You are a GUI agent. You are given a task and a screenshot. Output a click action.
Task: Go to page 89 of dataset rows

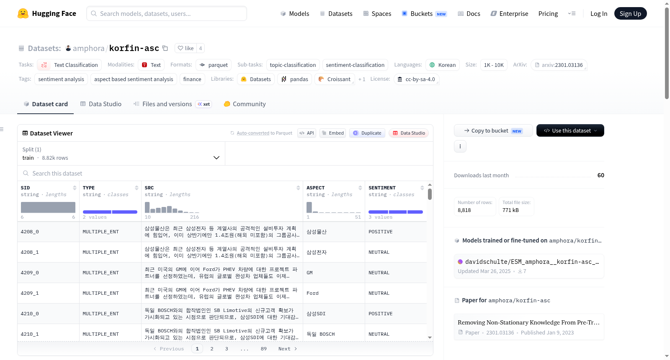click(x=263, y=349)
